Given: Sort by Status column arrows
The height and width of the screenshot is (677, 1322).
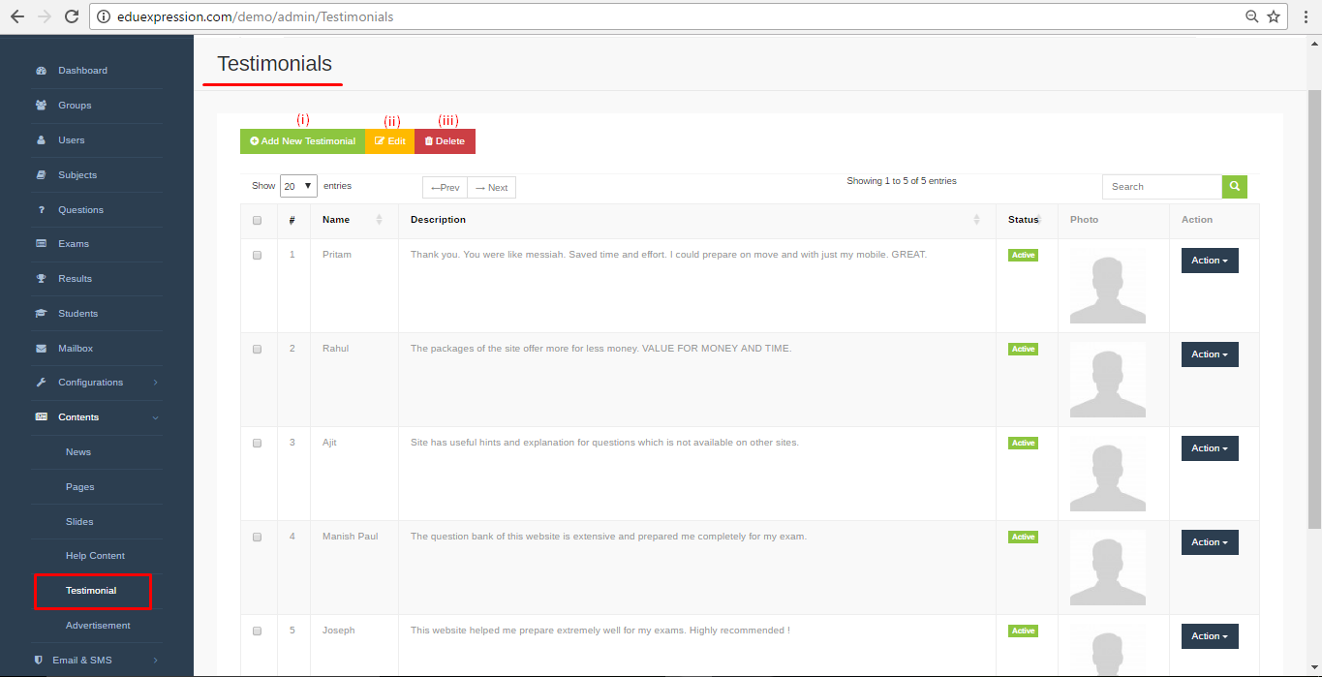Looking at the screenshot, I should [x=1038, y=220].
